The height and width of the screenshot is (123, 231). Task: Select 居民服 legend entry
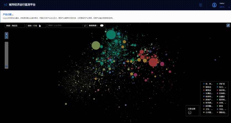(208, 106)
